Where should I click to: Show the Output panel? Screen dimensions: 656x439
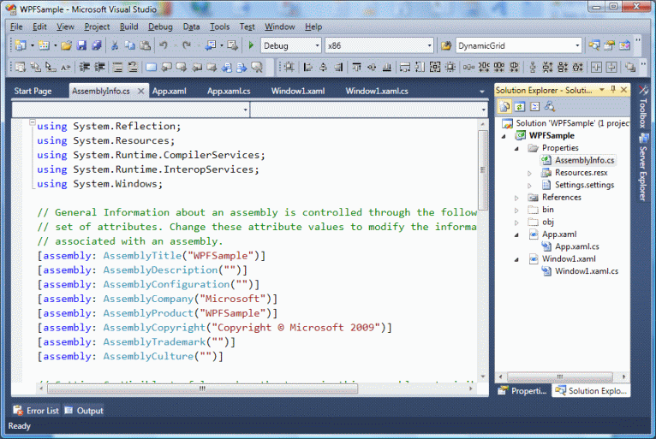tap(84, 411)
